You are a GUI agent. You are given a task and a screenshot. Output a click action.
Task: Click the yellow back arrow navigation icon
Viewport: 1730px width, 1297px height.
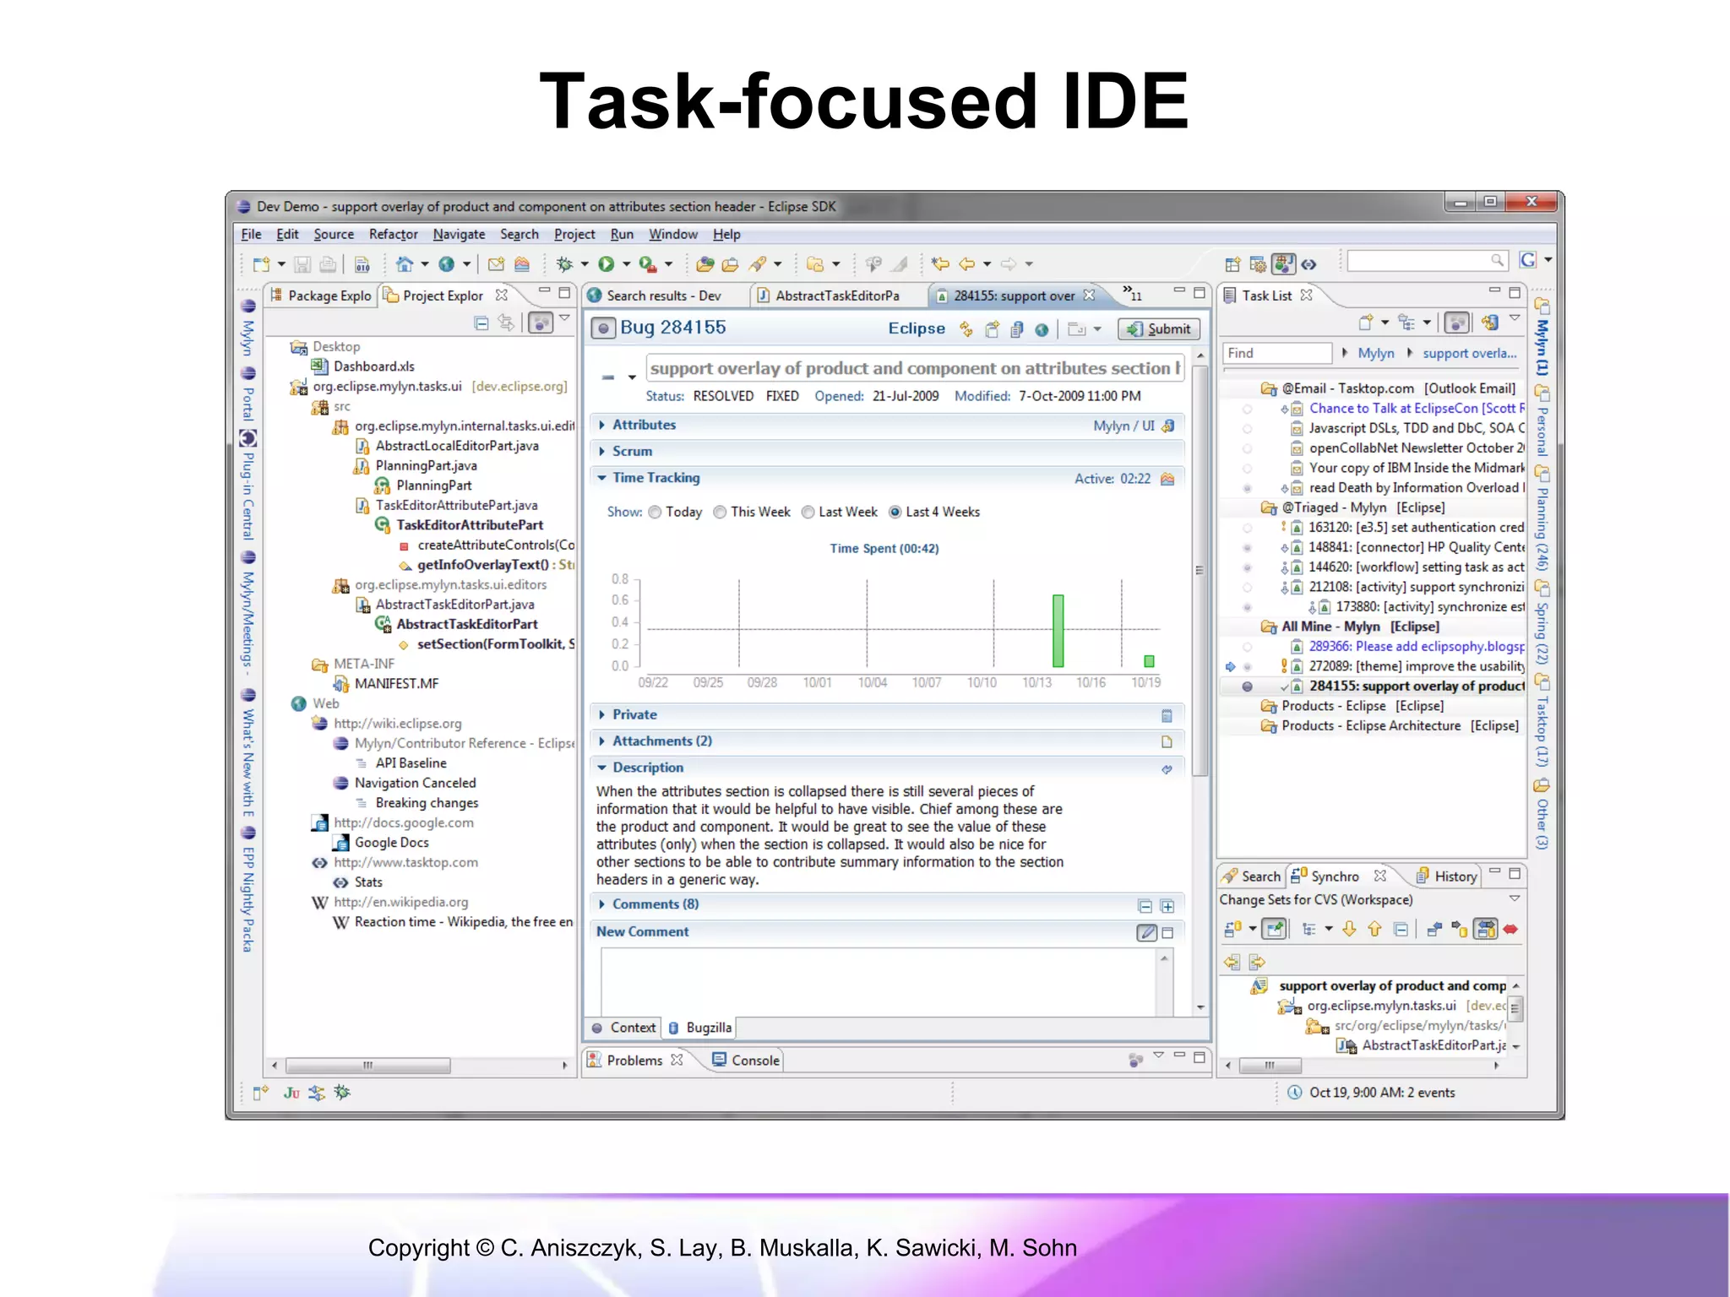(966, 264)
